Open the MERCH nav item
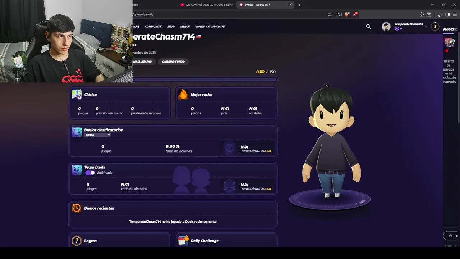The height and width of the screenshot is (259, 460). (185, 27)
